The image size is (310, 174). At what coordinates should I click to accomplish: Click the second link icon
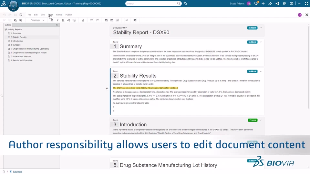click(x=74, y=20)
